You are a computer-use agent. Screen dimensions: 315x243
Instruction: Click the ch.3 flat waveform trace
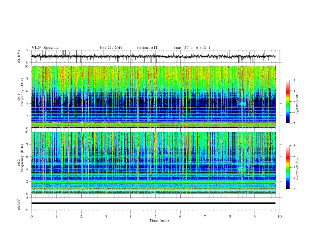153,203
